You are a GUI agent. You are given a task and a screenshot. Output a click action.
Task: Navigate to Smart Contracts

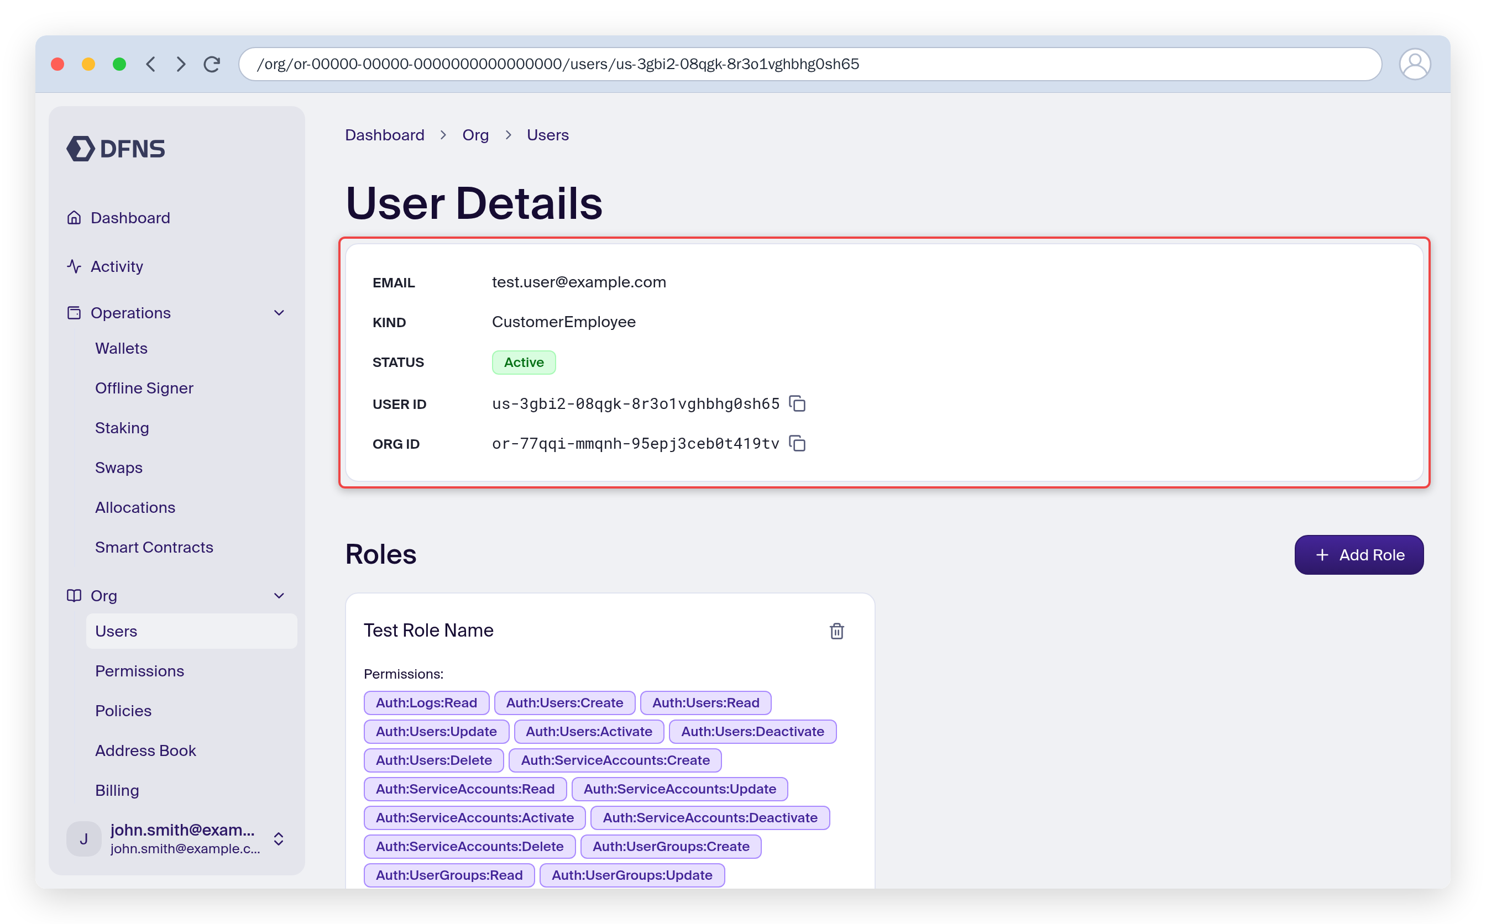tap(154, 547)
